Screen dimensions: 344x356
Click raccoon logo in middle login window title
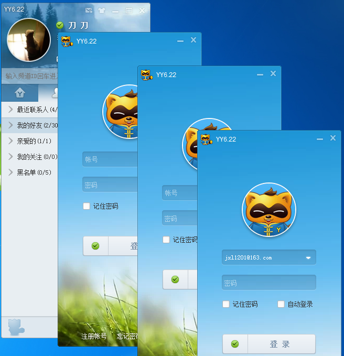(146, 75)
